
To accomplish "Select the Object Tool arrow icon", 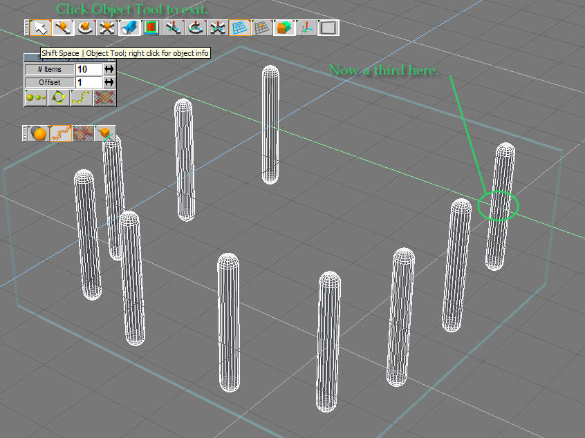I will coord(41,28).
